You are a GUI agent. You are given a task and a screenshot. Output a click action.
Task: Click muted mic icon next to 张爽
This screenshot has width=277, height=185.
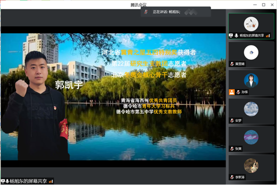232,149
